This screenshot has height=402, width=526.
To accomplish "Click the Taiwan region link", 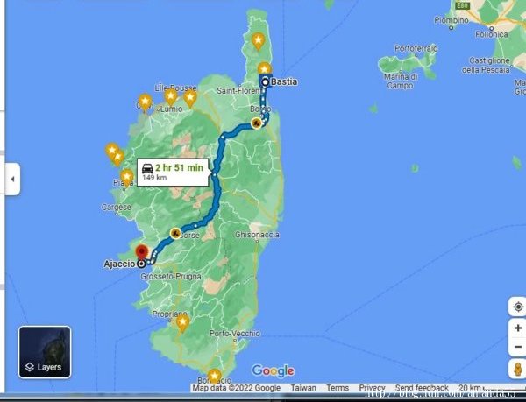I will point(303,388).
